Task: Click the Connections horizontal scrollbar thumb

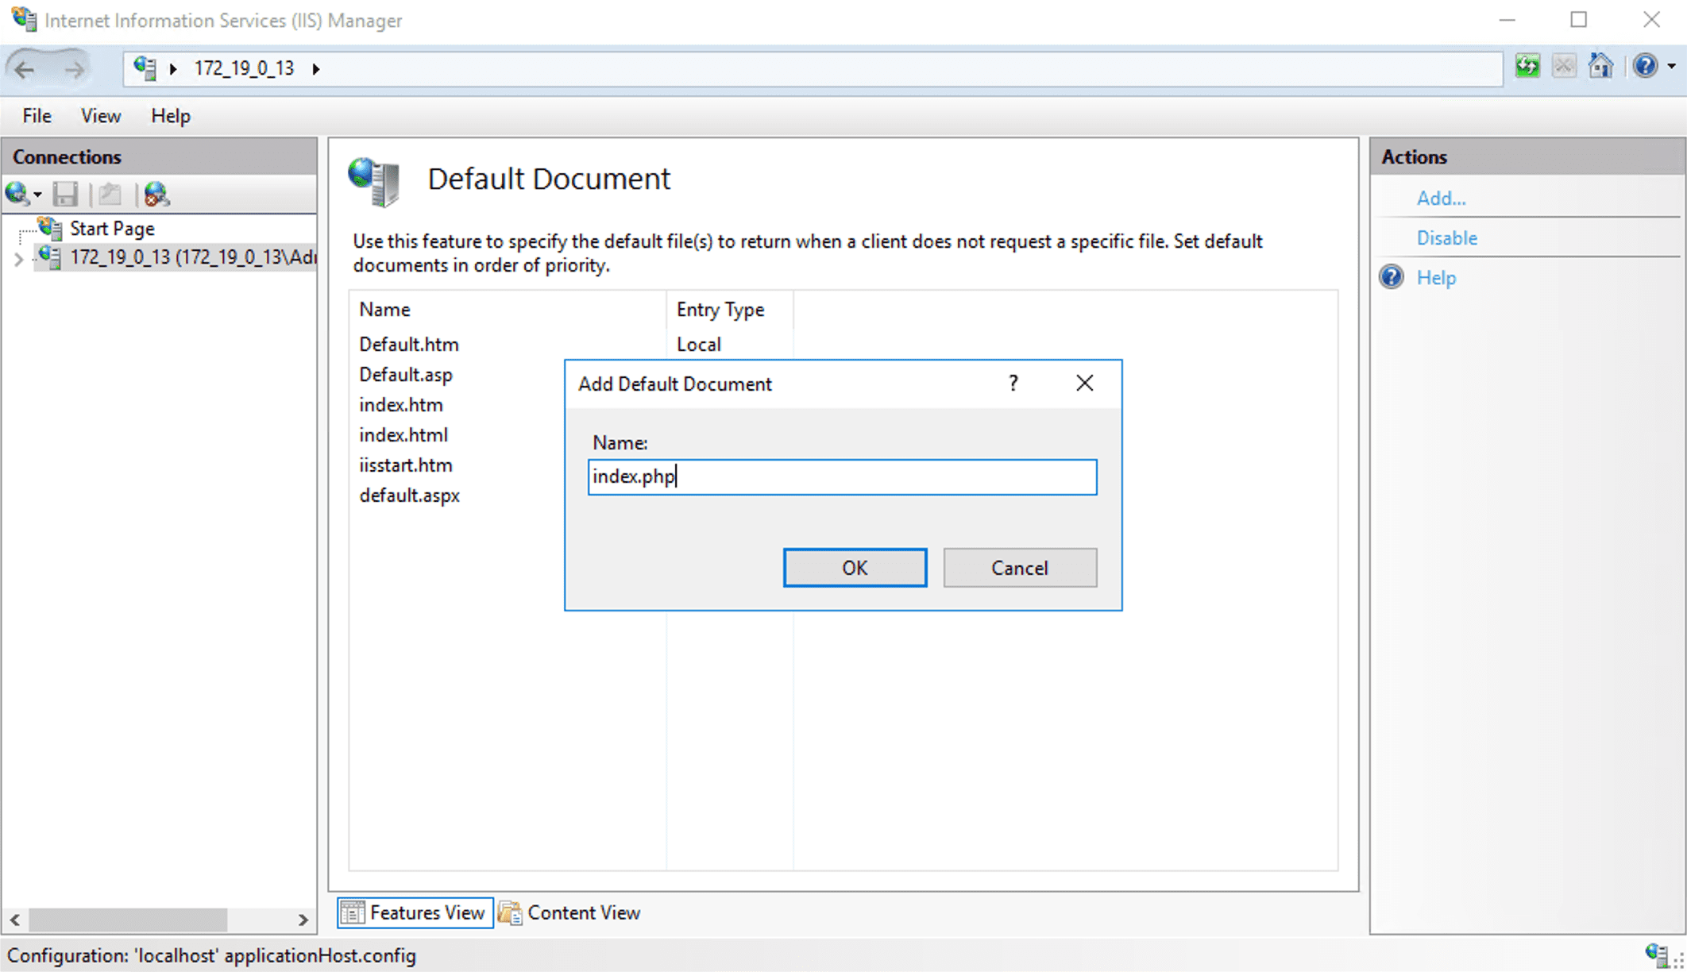Action: [x=128, y=920]
